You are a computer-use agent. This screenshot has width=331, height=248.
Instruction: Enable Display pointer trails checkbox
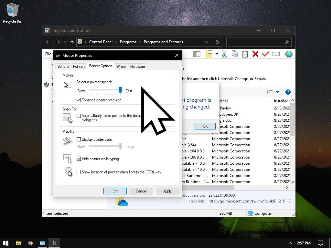click(x=79, y=139)
